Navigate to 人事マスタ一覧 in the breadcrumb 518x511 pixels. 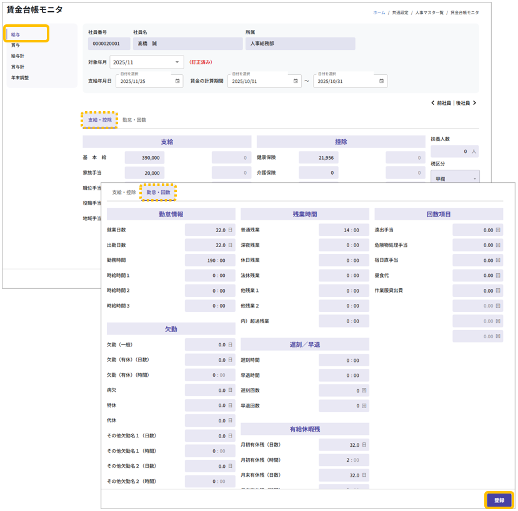click(429, 12)
